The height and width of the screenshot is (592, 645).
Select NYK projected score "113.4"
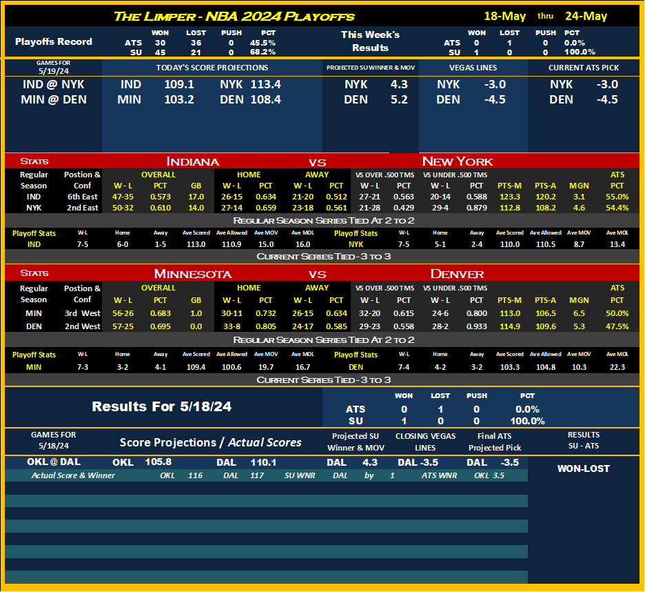266,84
